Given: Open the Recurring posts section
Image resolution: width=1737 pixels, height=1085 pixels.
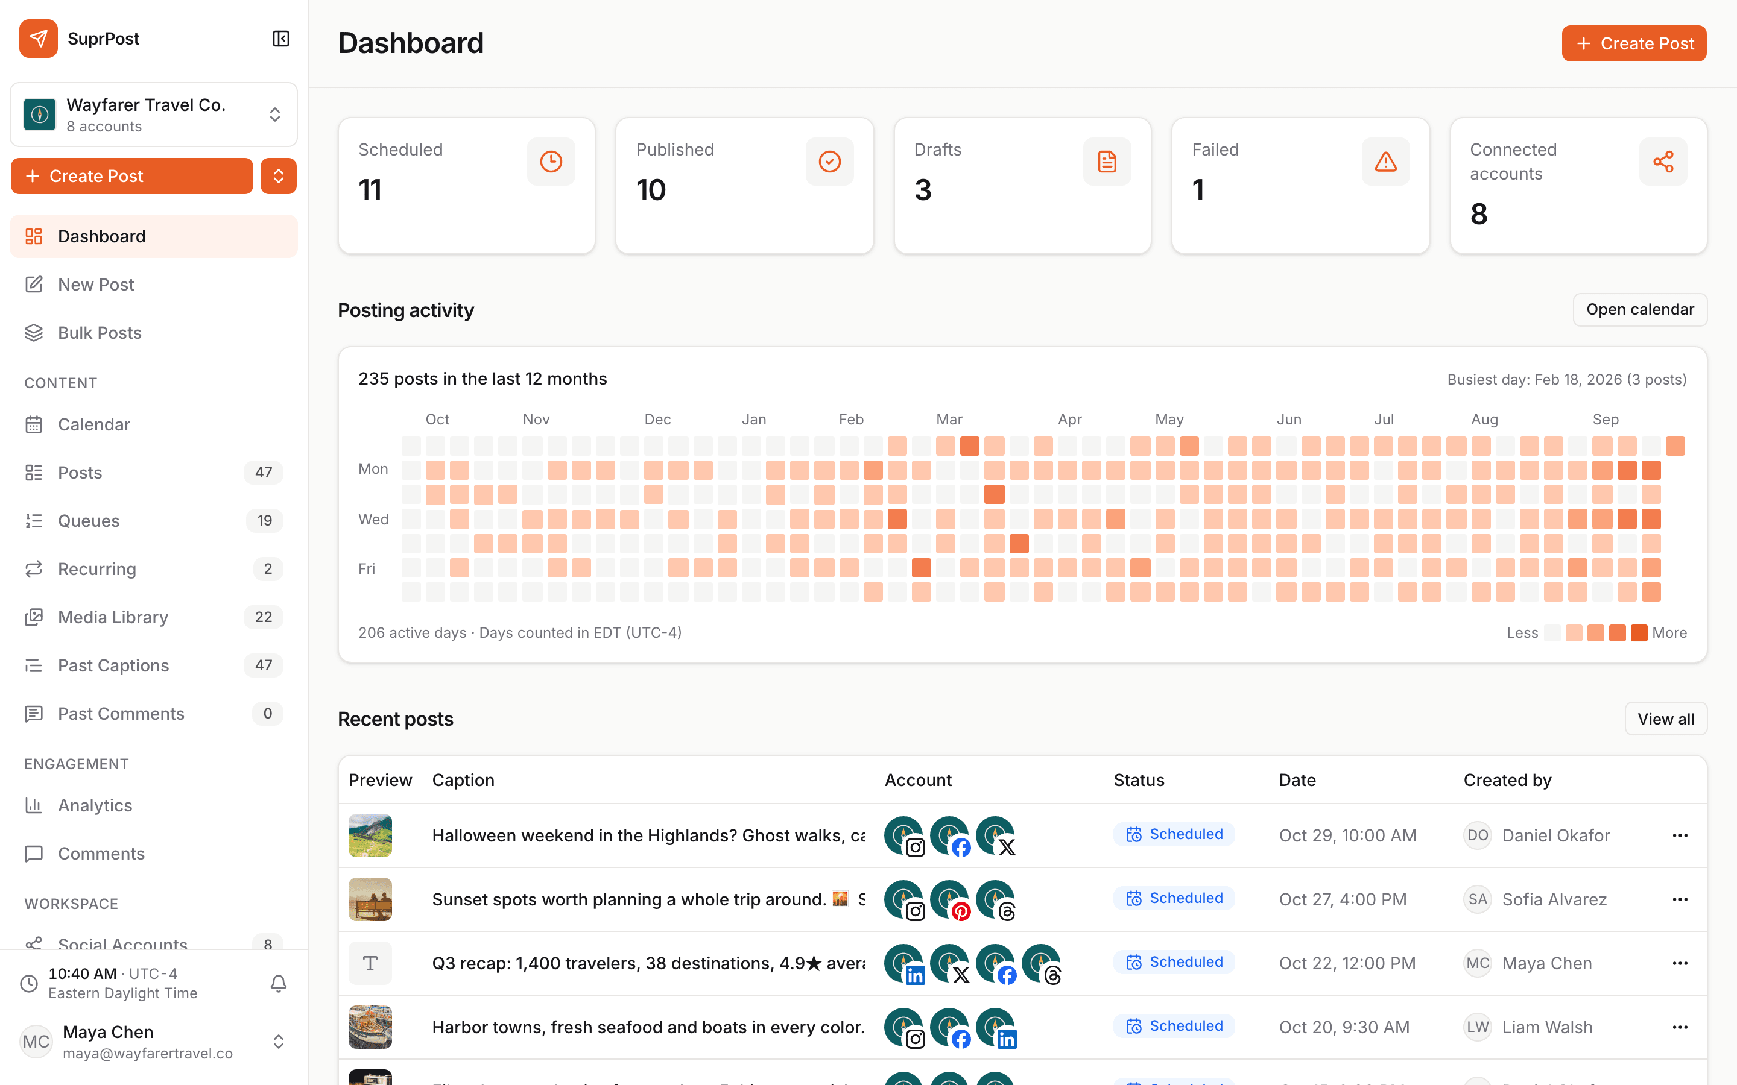Looking at the screenshot, I should coord(154,568).
